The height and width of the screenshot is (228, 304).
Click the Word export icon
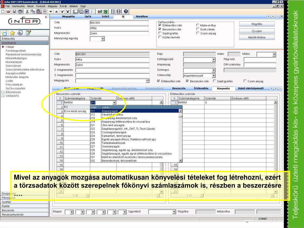(x=87, y=12)
